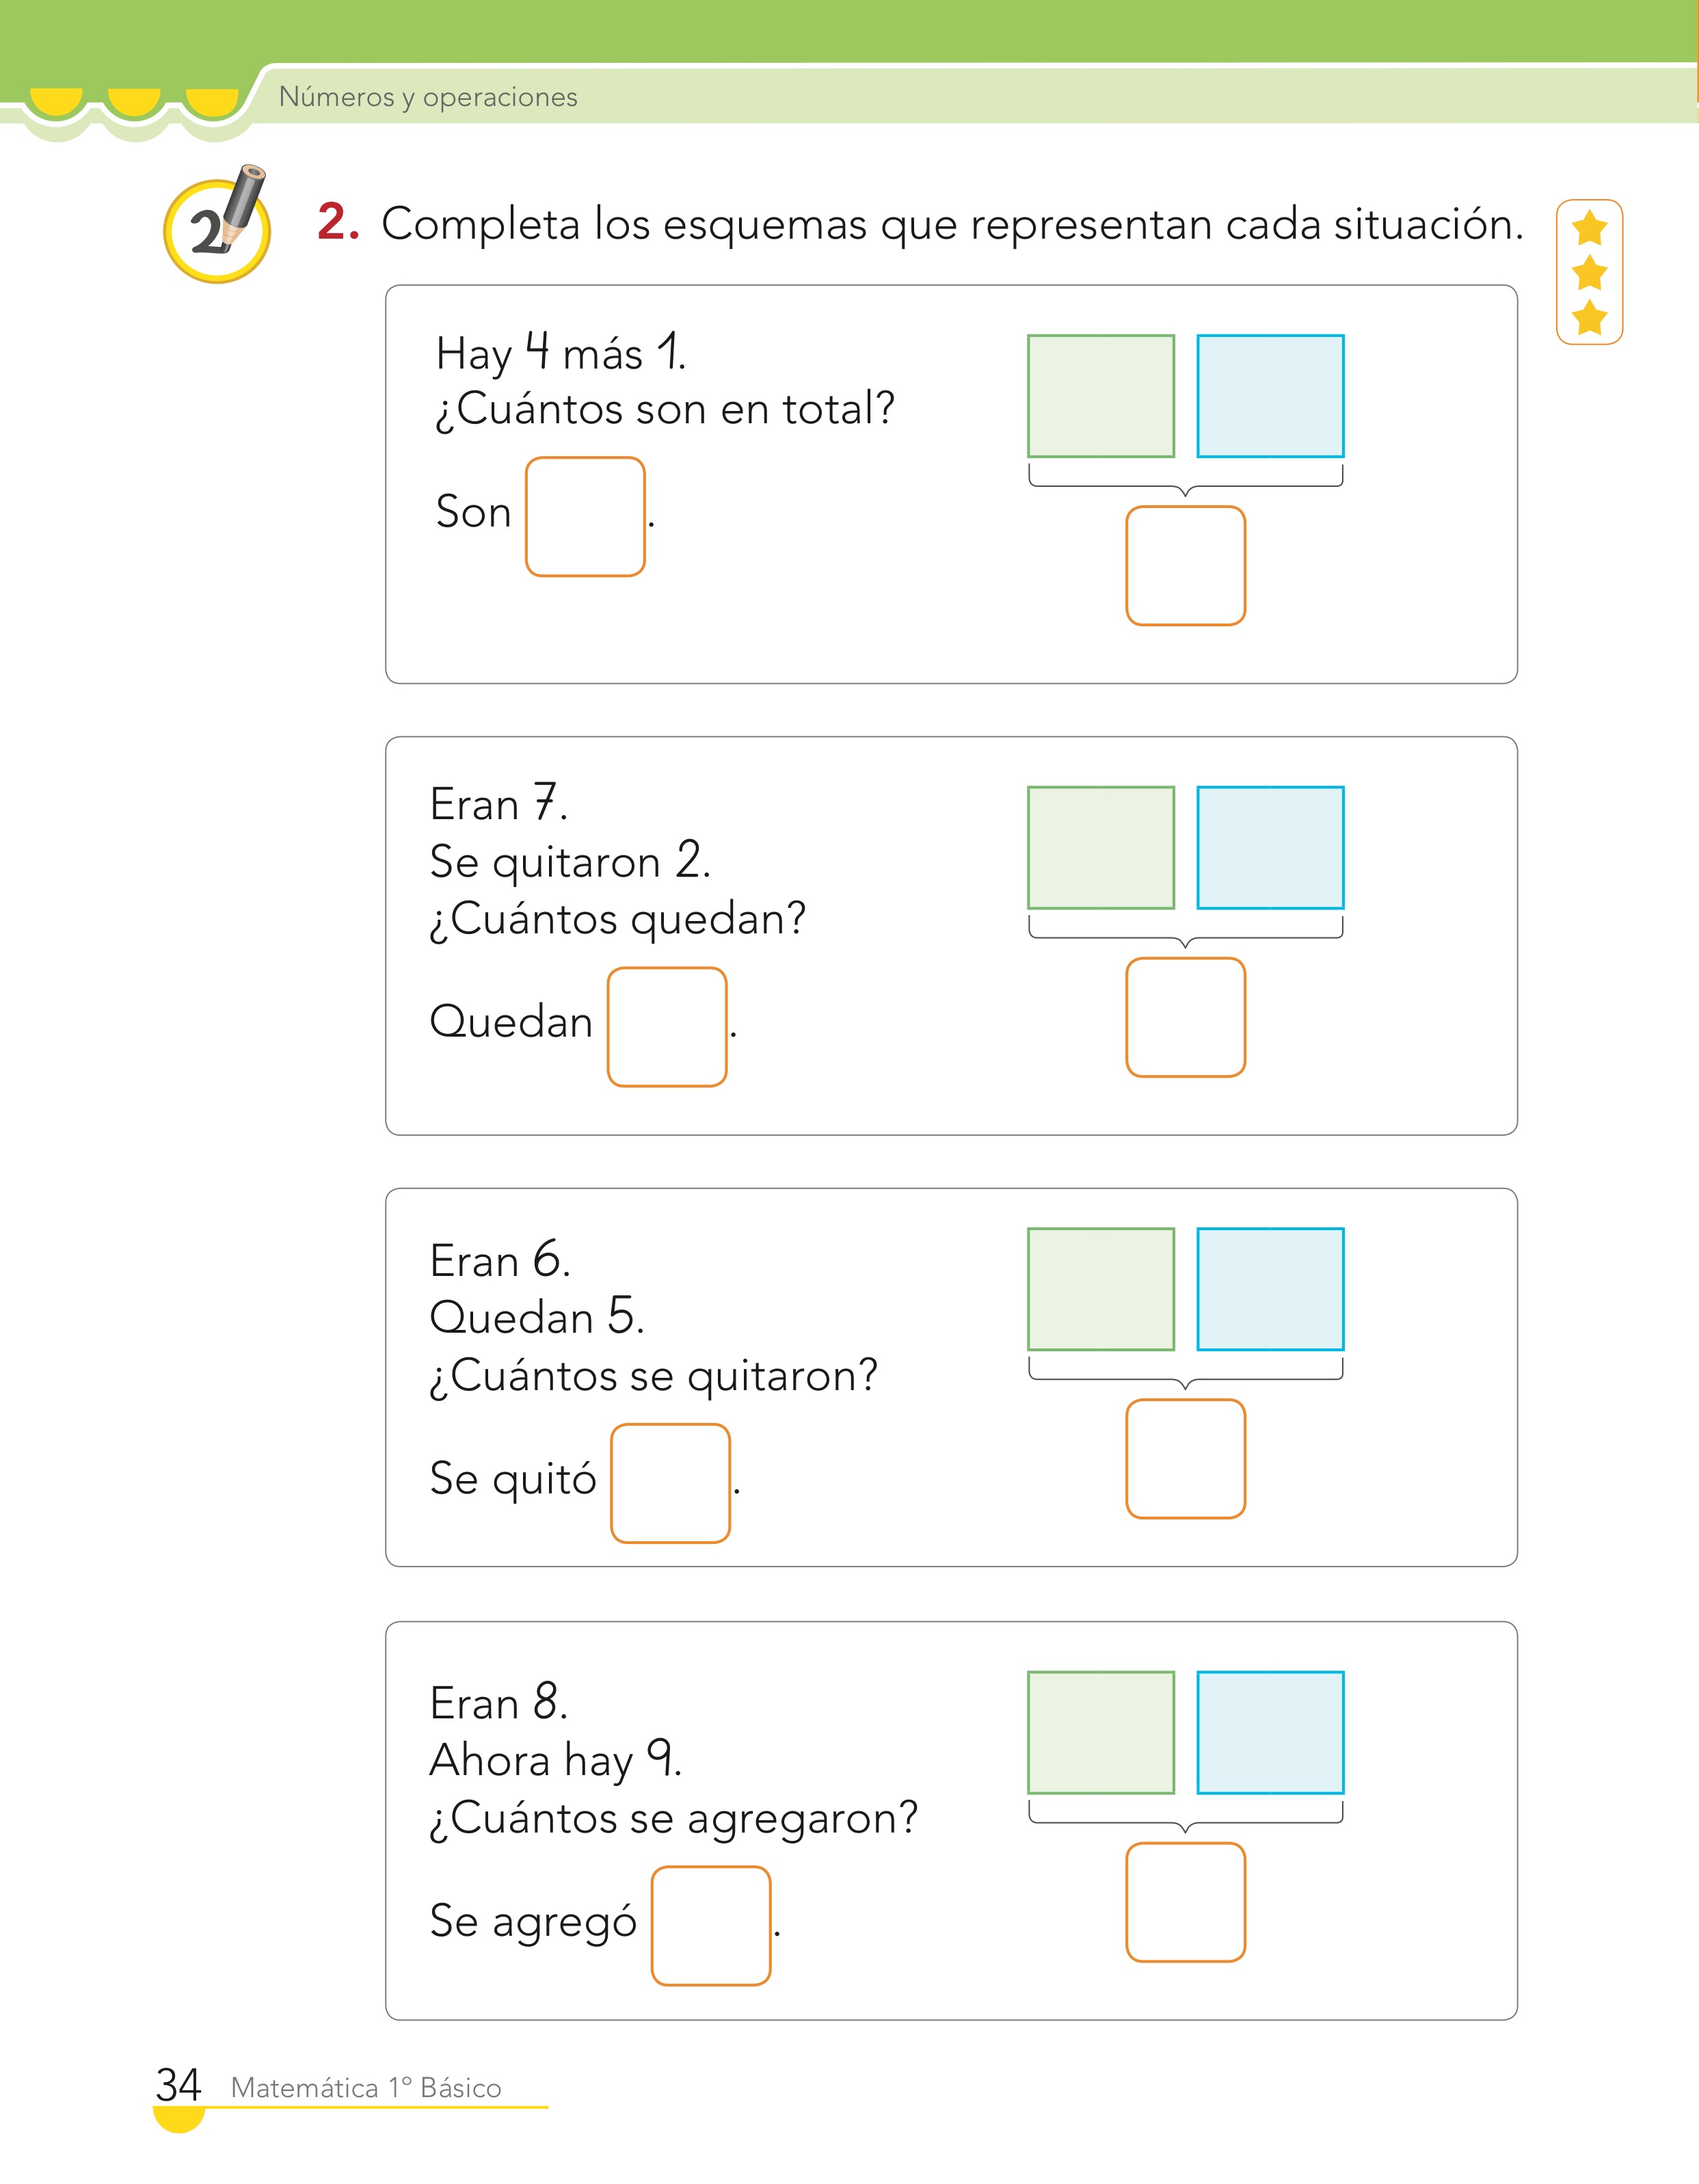Click the top star in difficulty rating

click(x=1589, y=229)
